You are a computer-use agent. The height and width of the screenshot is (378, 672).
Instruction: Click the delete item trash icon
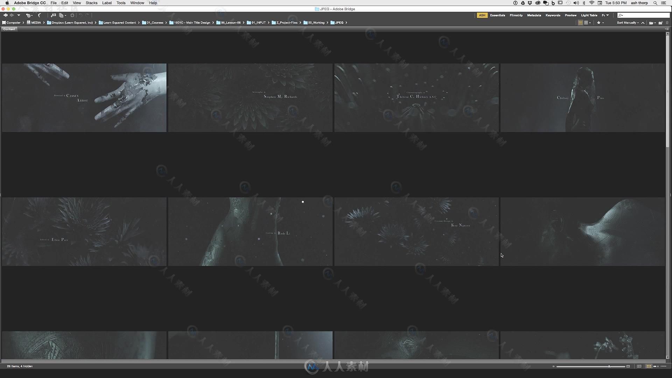tap(667, 23)
